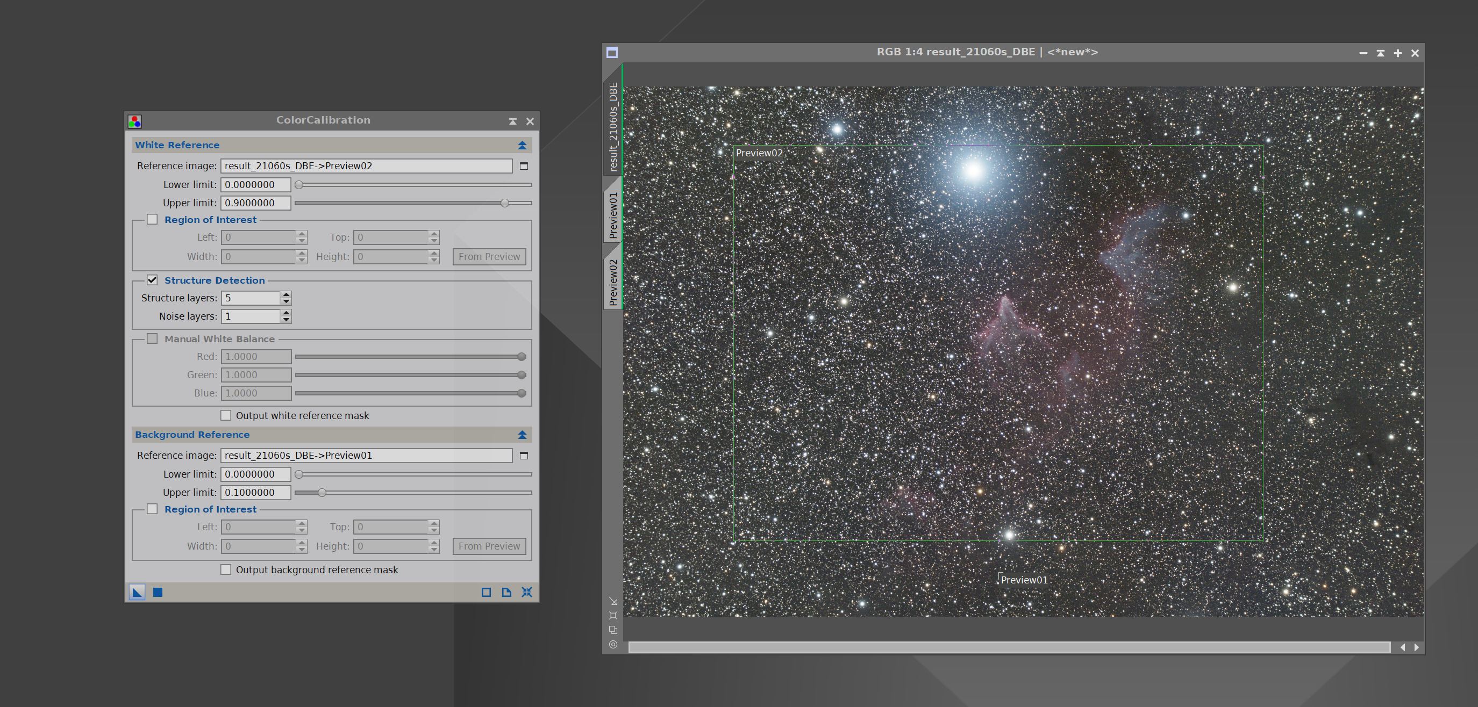
Task: Increase Noise layers with up arrow
Action: point(285,313)
